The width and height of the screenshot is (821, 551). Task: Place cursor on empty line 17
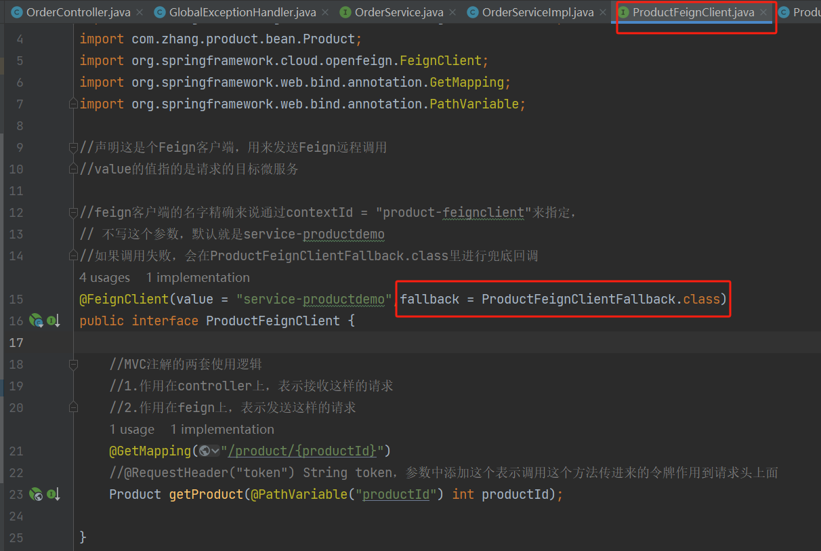click(447, 343)
